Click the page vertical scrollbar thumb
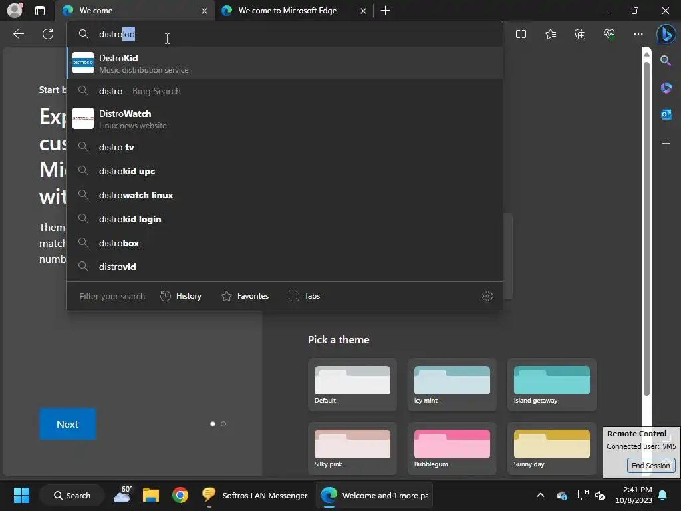 pos(646,229)
